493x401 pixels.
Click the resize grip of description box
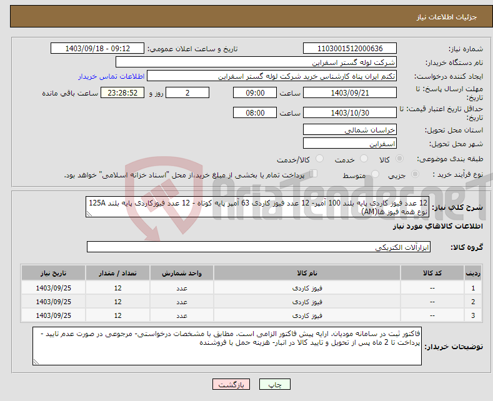point(89,214)
